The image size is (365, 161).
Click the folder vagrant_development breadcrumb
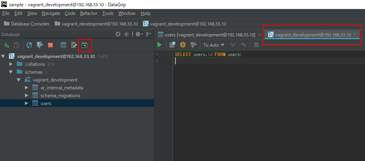tap(96, 24)
